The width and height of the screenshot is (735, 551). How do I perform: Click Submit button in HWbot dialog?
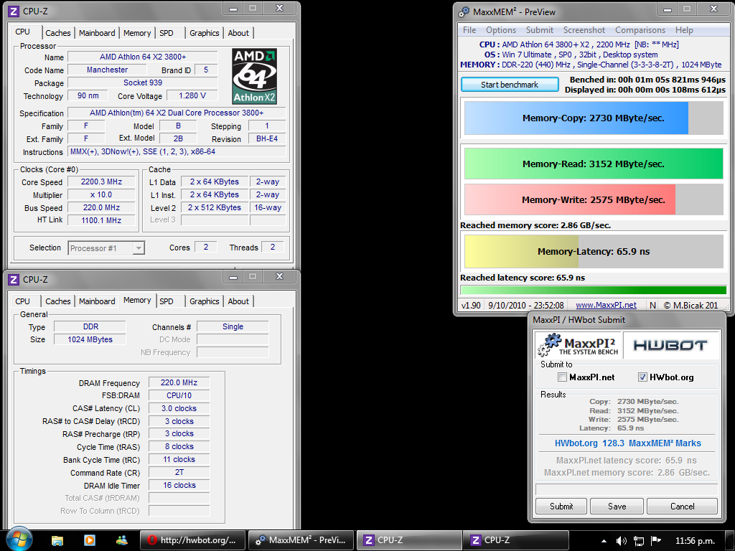561,506
